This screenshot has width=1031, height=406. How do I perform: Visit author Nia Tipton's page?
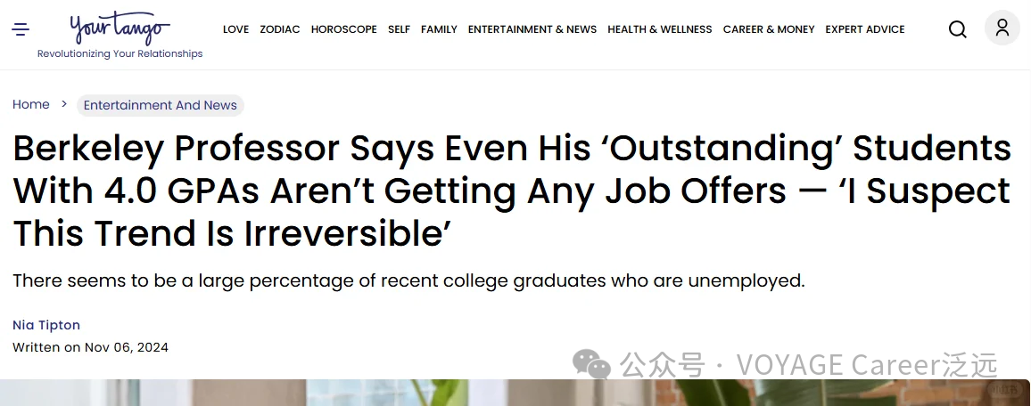click(46, 325)
